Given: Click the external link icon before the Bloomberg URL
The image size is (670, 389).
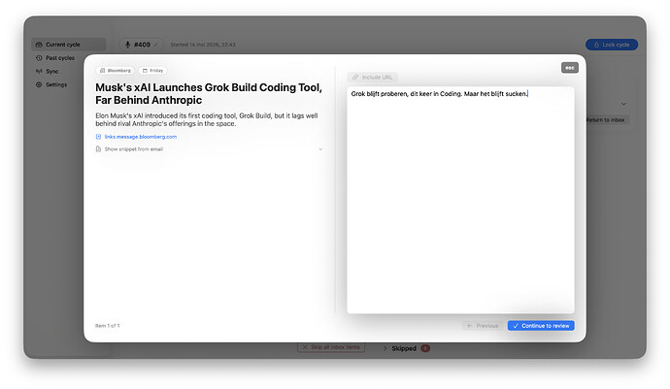Looking at the screenshot, I should click(x=98, y=137).
